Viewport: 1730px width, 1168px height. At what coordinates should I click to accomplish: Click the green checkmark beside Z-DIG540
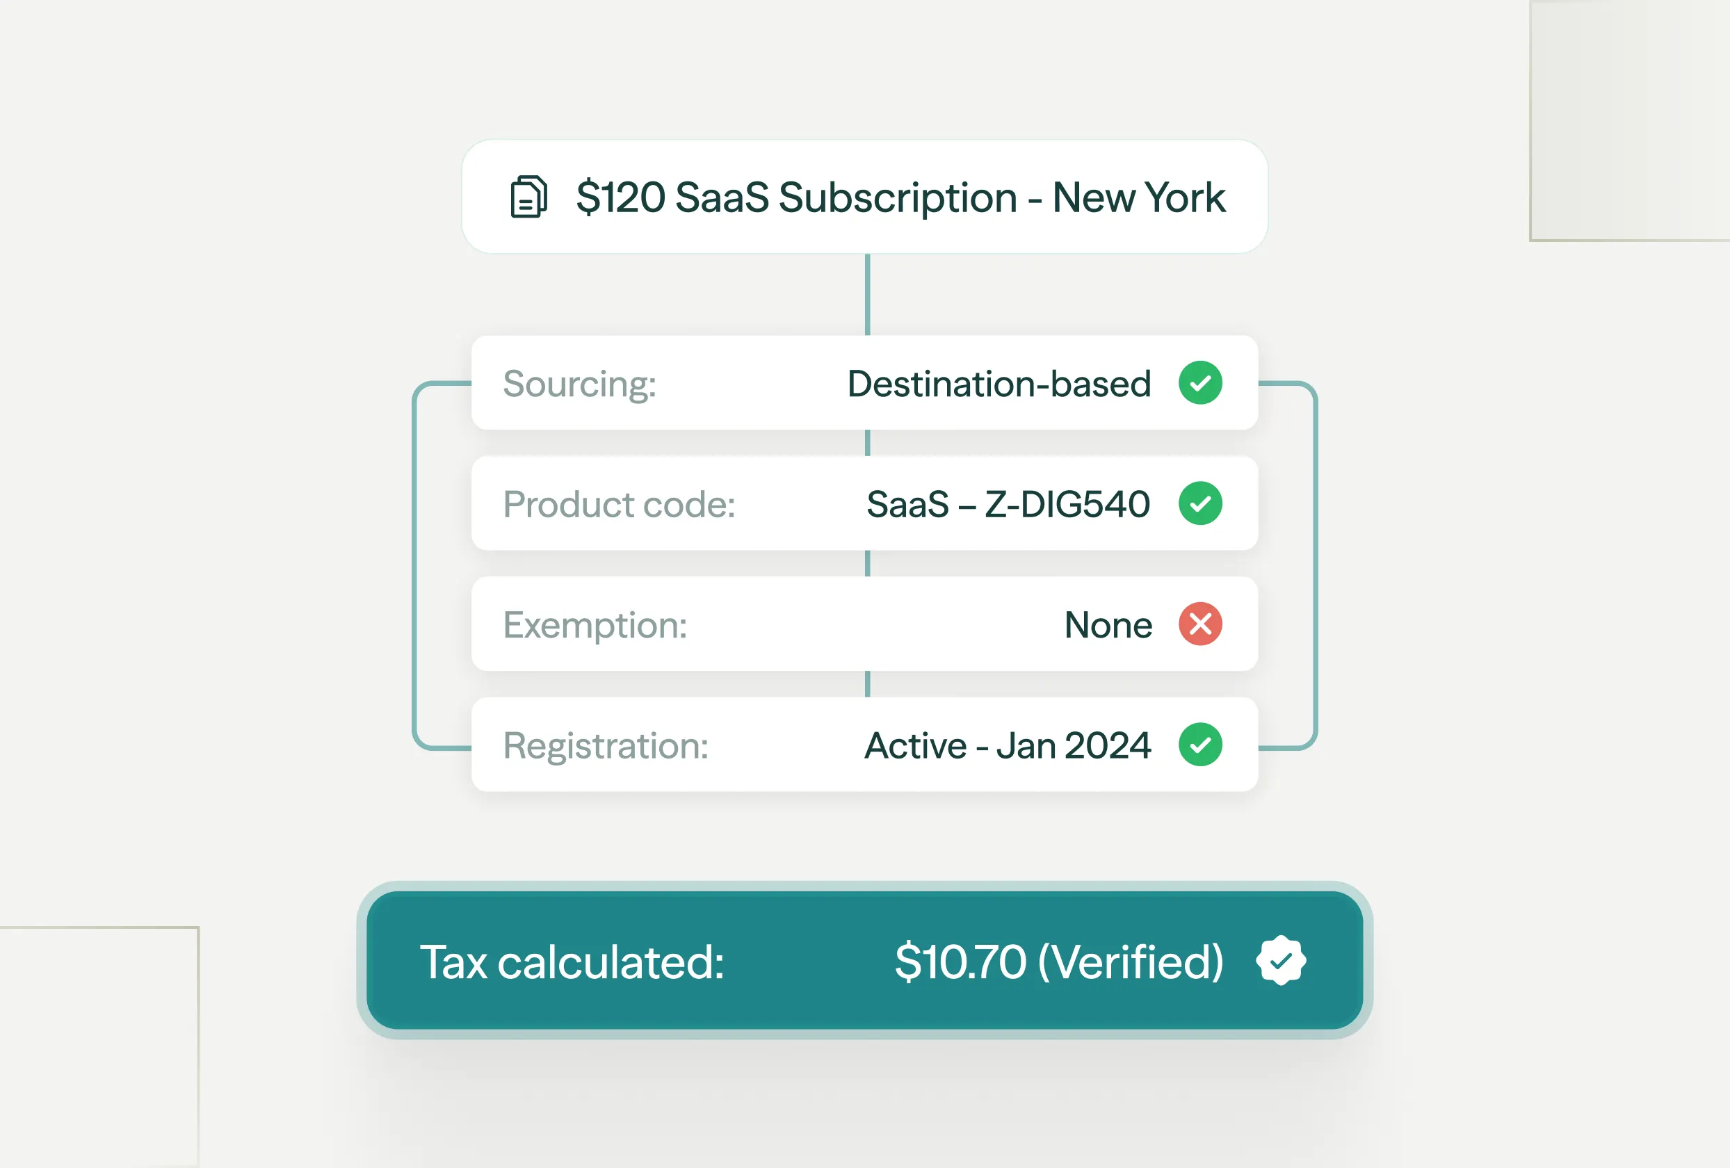click(1200, 503)
